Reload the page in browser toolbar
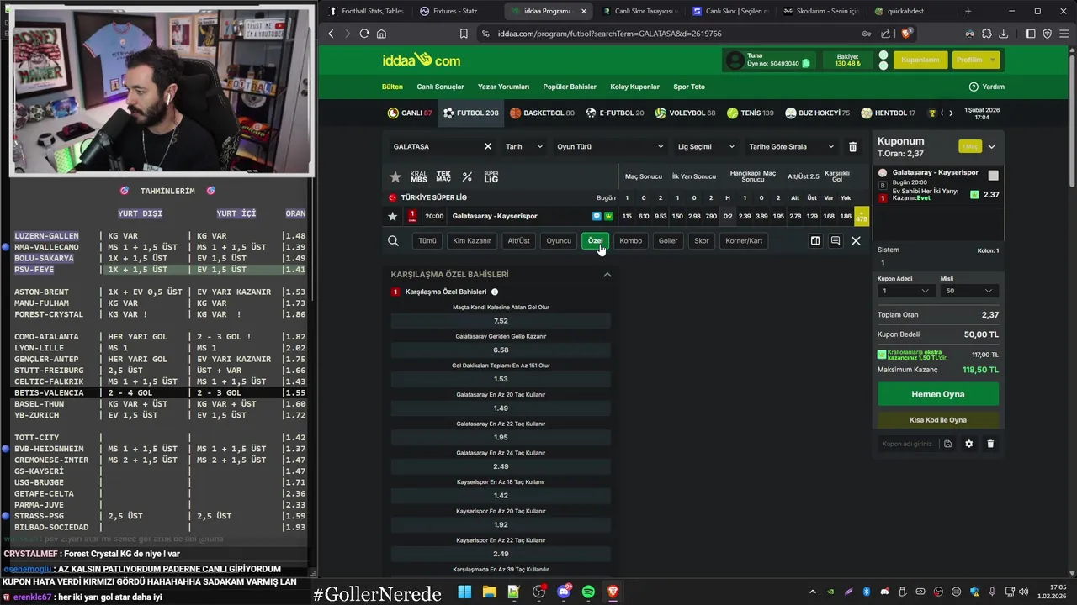Image resolution: width=1077 pixels, height=605 pixels. coord(364,34)
